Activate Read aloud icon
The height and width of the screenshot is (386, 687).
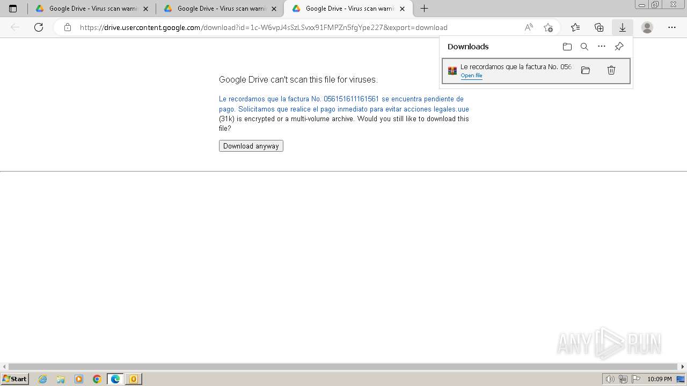coord(529,27)
